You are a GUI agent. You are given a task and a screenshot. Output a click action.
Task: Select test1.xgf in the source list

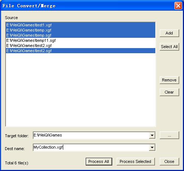(81, 25)
